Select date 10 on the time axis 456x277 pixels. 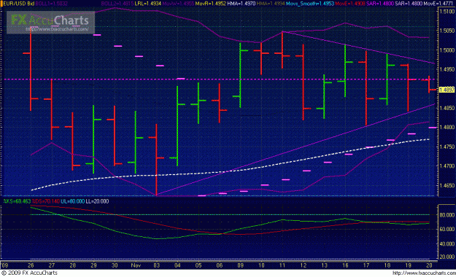point(261,265)
